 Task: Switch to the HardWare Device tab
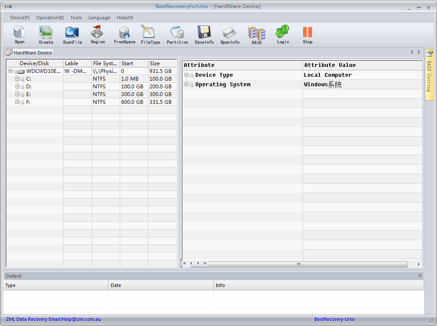[29, 53]
